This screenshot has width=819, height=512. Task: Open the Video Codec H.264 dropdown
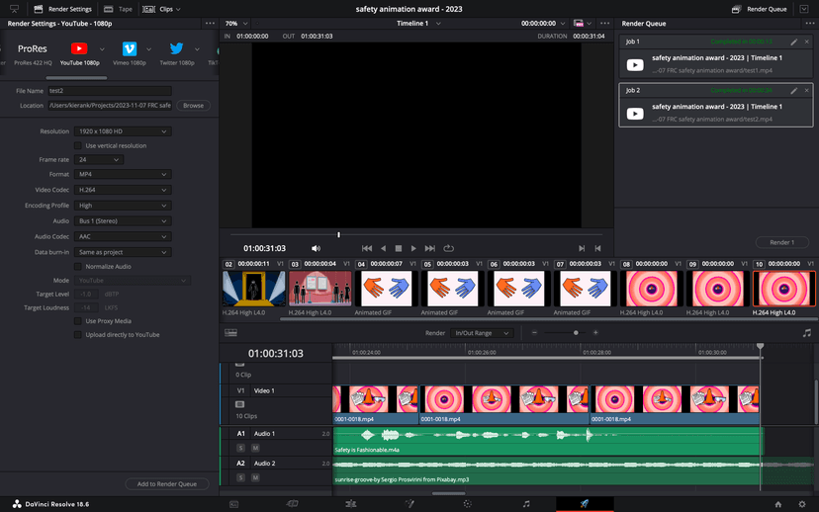click(x=124, y=189)
